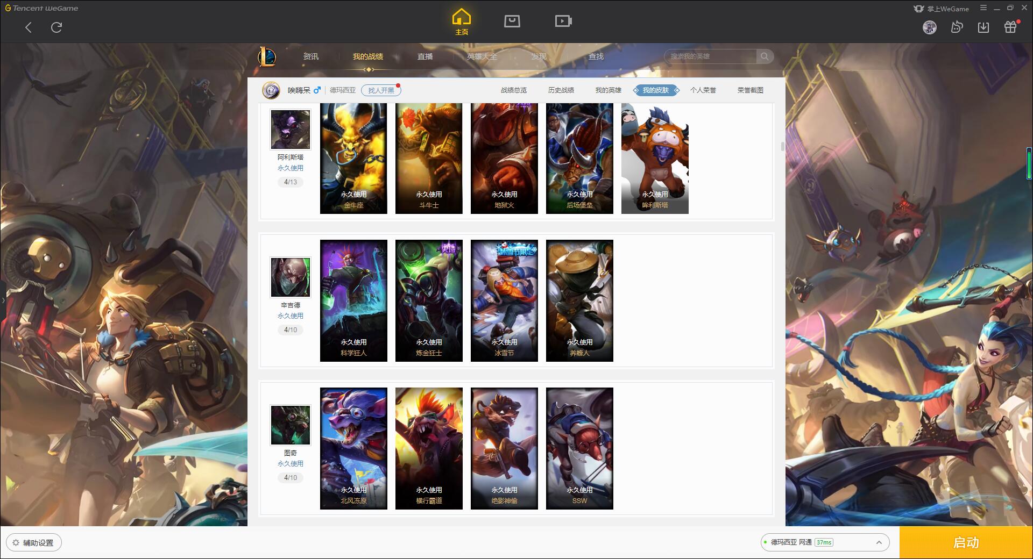Open the chat messages icon
Viewport: 1033px width, 559px height.
tap(957, 27)
